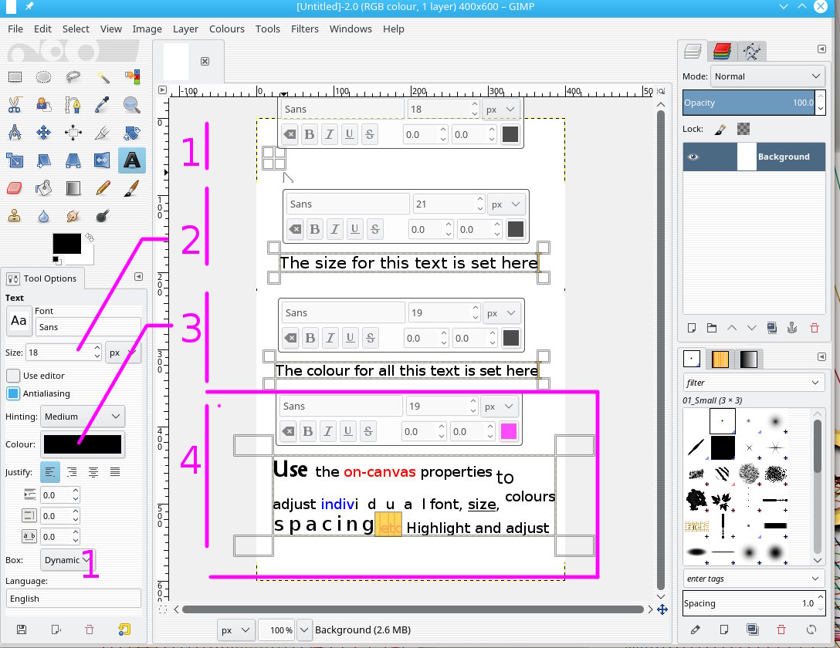Open the brushes filter dropdown
This screenshot has width=840, height=648.
754,383
